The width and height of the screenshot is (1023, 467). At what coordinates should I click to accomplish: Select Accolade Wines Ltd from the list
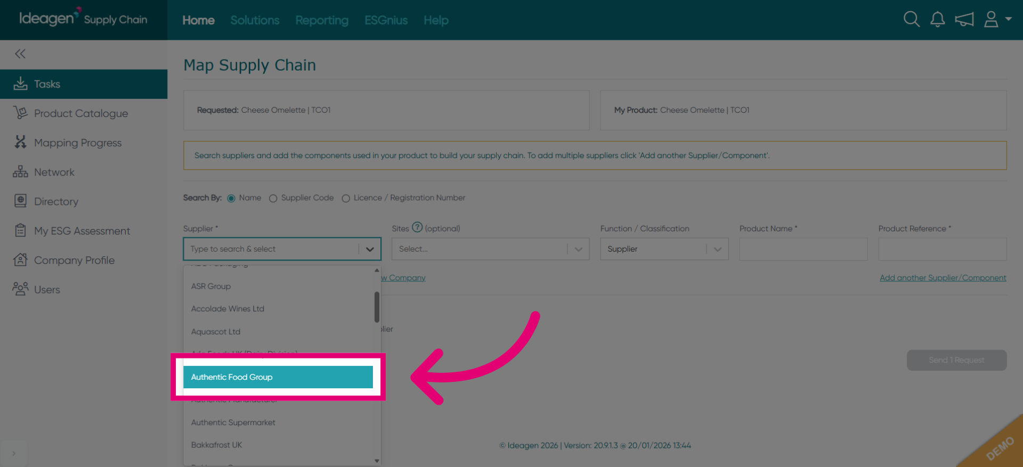click(279, 308)
